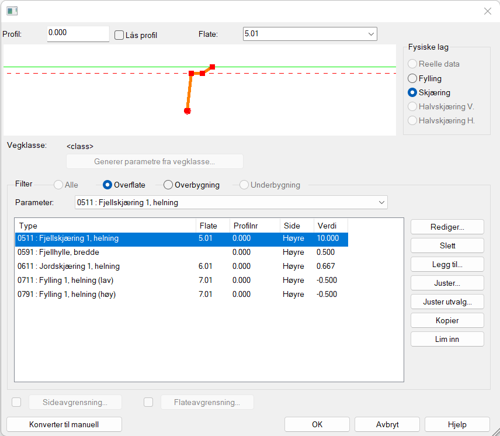This screenshot has width=500, height=436.
Task: Select the Fylling radio button
Action: [413, 78]
